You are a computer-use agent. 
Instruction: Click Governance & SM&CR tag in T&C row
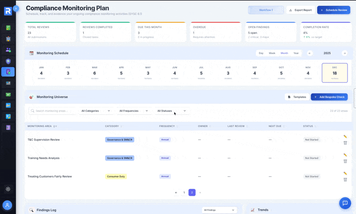pyautogui.click(x=120, y=140)
